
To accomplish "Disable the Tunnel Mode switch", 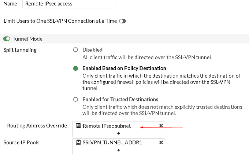I will (7, 39).
